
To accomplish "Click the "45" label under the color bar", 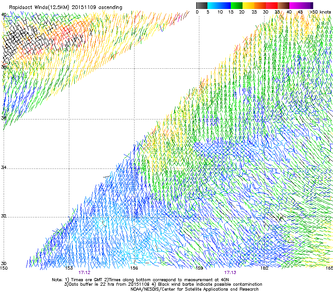I will click(300, 12).
